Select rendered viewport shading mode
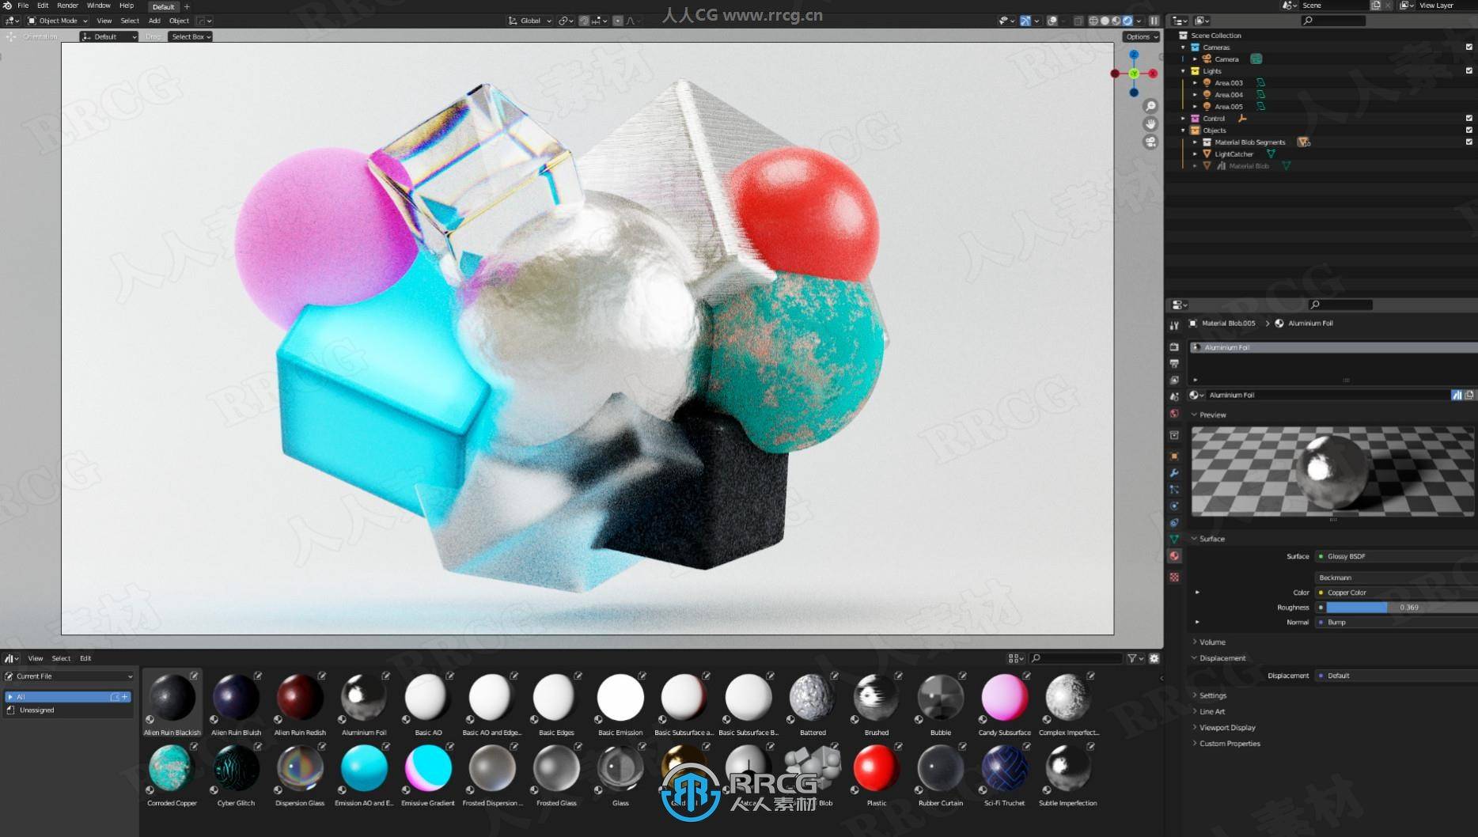Image resolution: width=1478 pixels, height=837 pixels. (1127, 21)
